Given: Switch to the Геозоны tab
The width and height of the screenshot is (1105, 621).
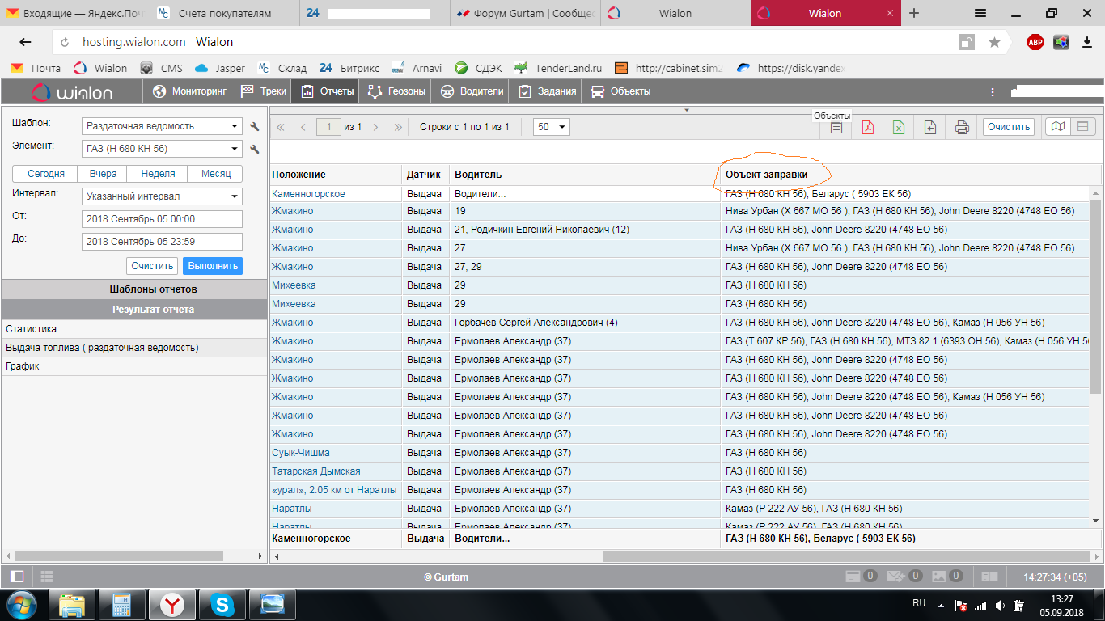Looking at the screenshot, I should [397, 91].
